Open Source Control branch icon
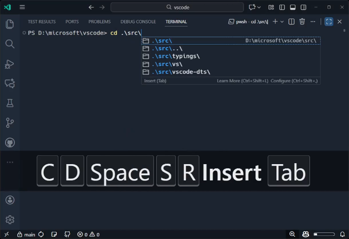 pyautogui.click(x=10, y=123)
